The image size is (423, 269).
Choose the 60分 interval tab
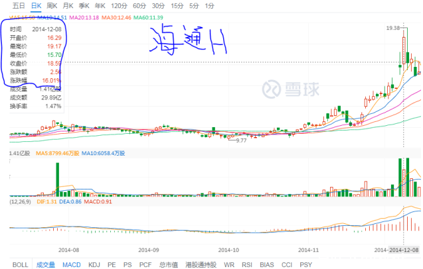(x=139, y=6)
